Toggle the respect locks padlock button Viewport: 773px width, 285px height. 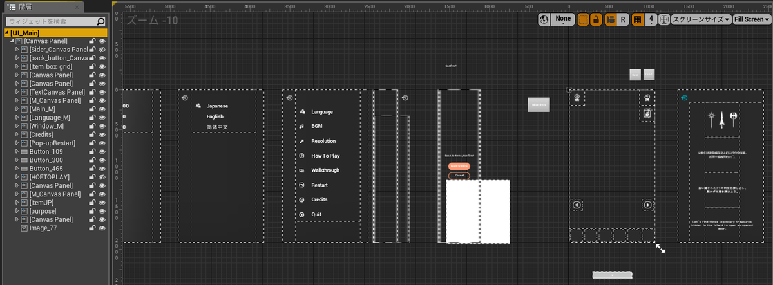tap(596, 19)
